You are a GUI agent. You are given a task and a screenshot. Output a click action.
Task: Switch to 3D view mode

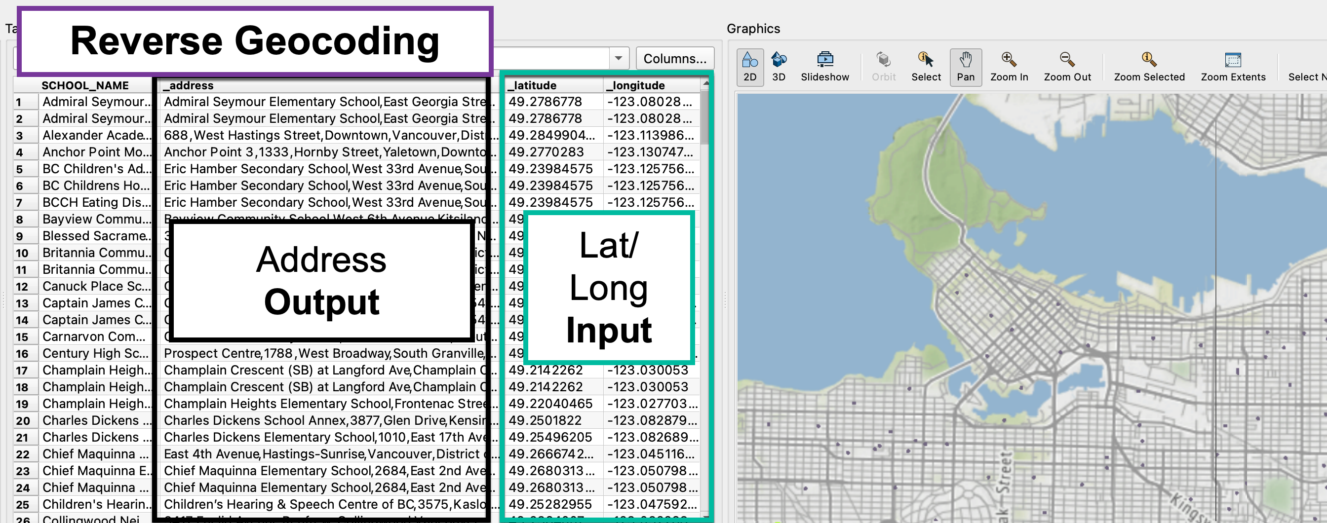(x=779, y=66)
